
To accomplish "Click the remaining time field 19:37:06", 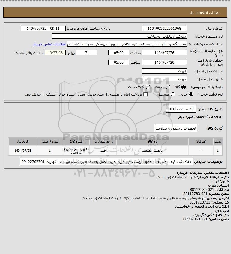I will coord(55,53).
